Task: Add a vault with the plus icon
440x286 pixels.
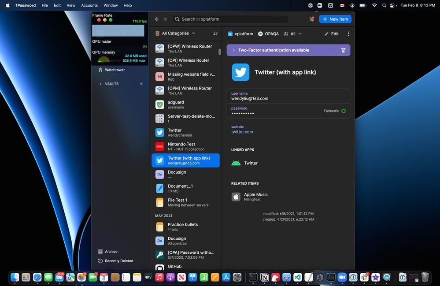Action: click(x=141, y=84)
